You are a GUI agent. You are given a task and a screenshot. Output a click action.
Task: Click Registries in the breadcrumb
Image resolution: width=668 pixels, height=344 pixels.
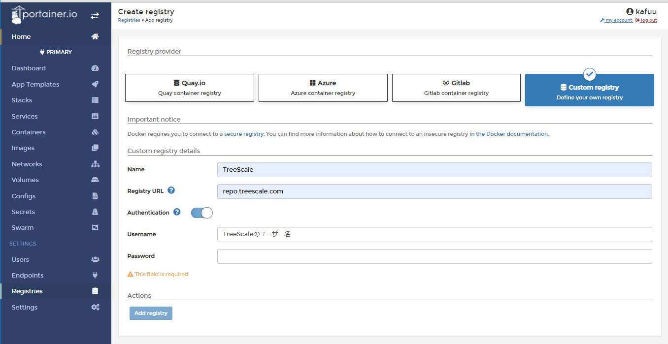pyautogui.click(x=129, y=20)
